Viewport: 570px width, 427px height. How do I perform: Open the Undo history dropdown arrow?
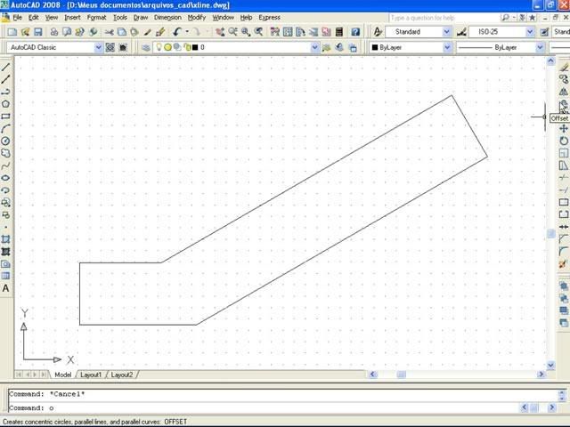point(187,32)
